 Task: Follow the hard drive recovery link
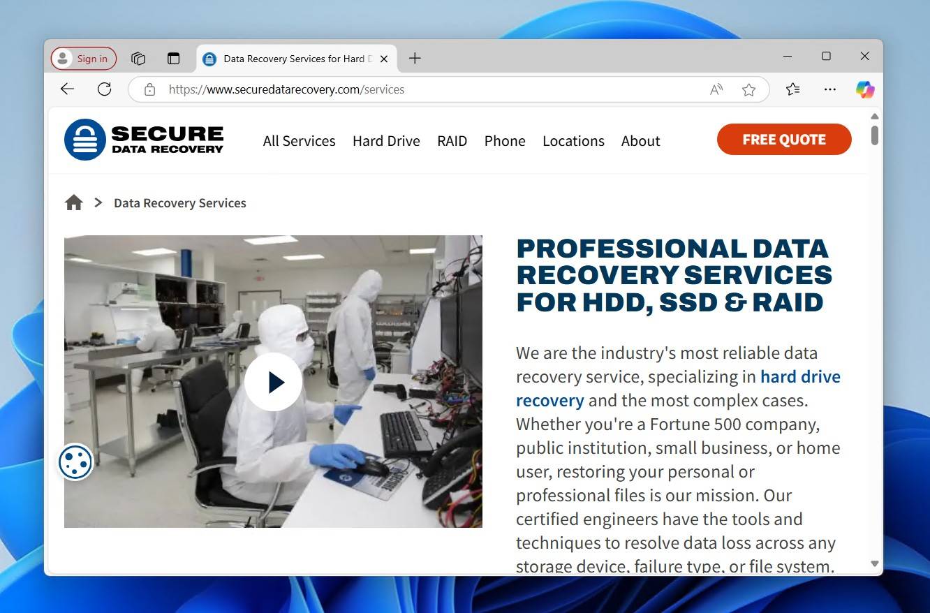pos(678,388)
